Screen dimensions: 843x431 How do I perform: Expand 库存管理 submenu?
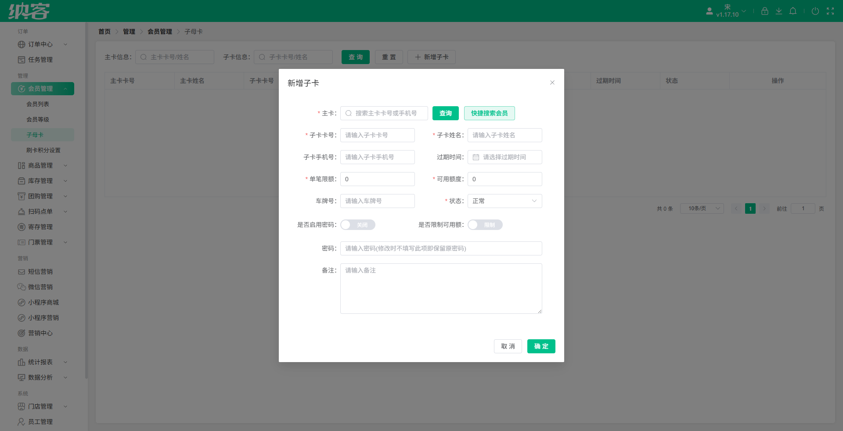43,181
